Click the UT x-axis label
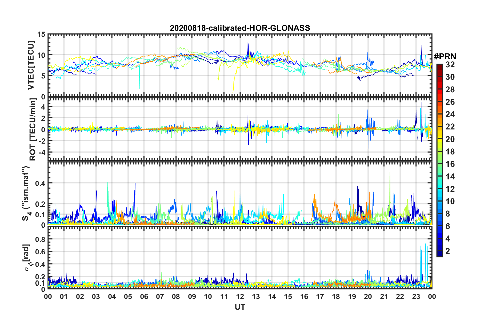This screenshot has height=321, width=480. click(x=240, y=307)
